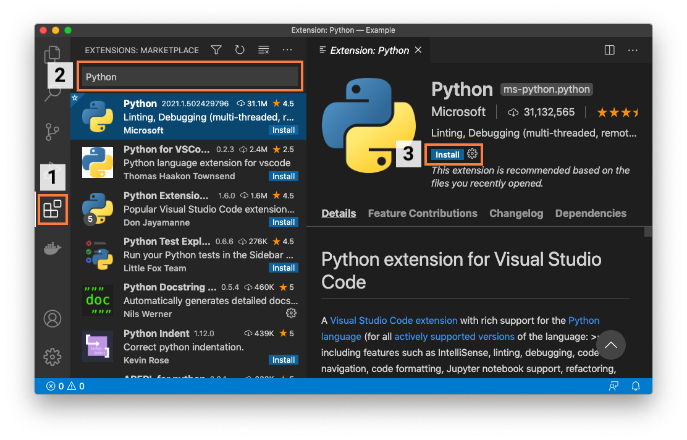Open gear for Python Docstring extension
The image size is (687, 440).
point(291,313)
